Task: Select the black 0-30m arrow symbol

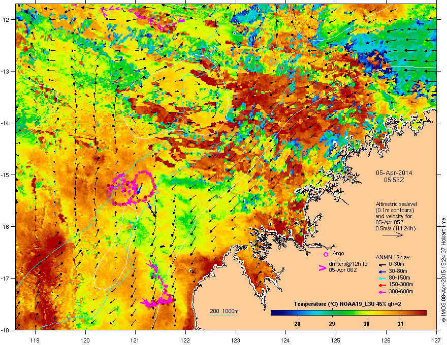Action: (382, 264)
